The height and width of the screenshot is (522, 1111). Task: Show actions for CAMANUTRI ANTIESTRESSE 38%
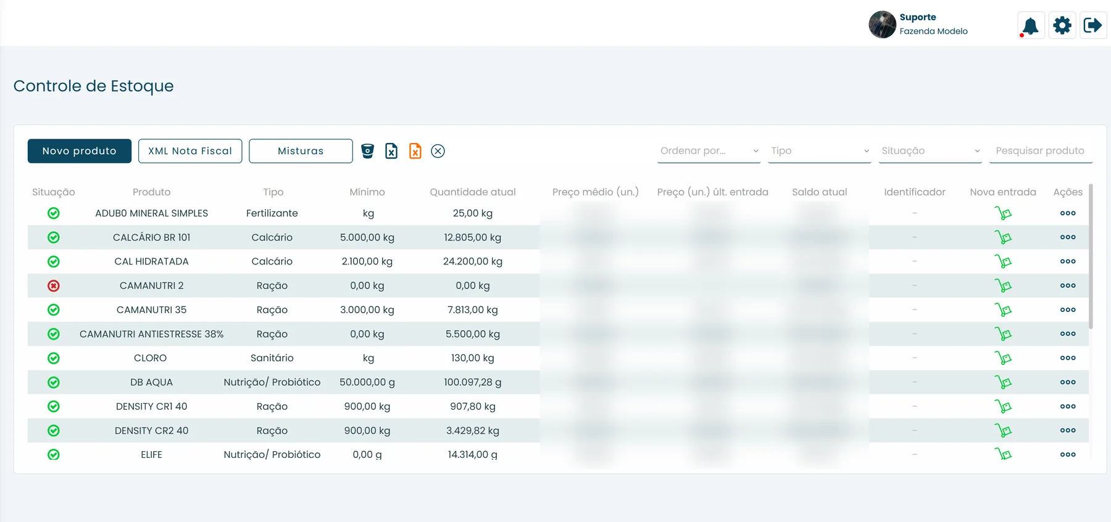(1068, 334)
